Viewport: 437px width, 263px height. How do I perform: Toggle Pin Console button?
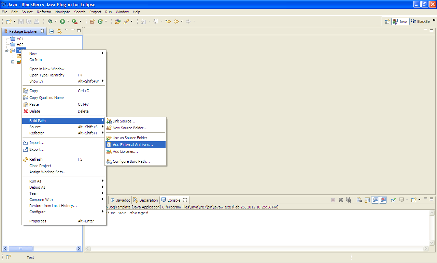[x=393, y=200]
